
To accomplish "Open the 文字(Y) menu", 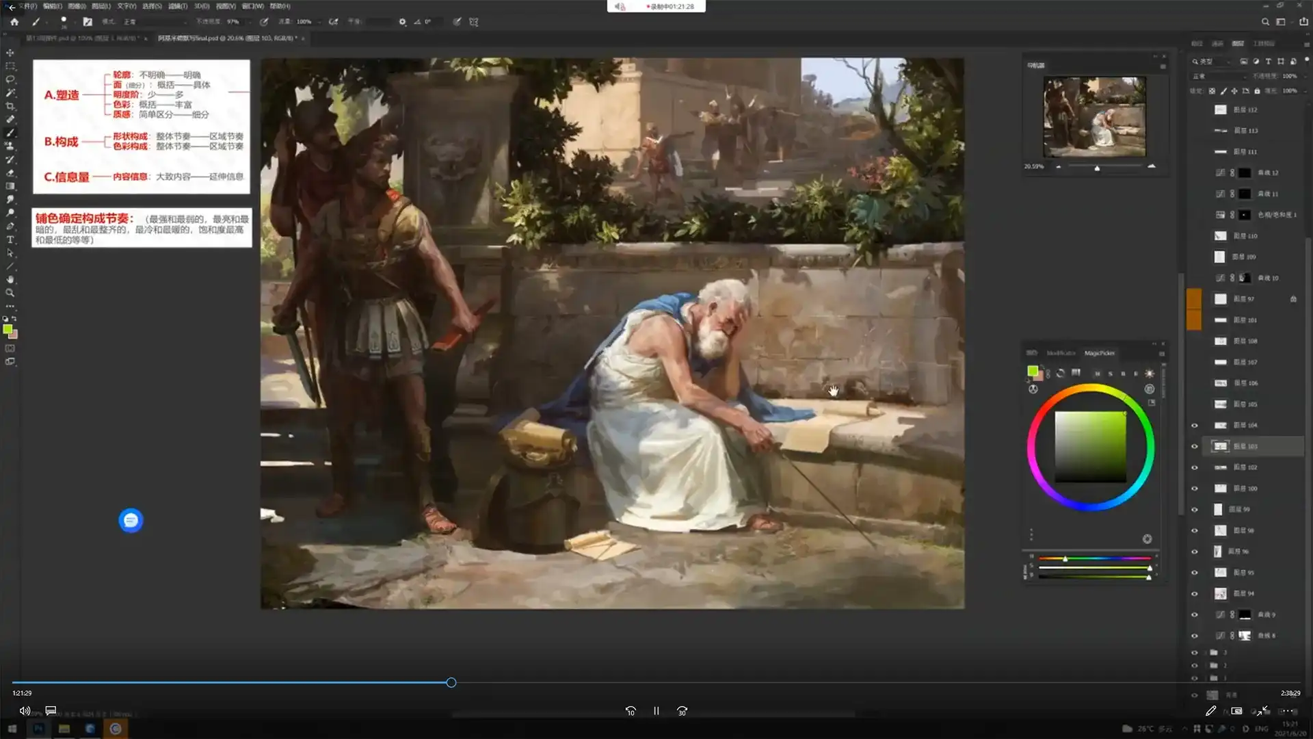I will (127, 6).
